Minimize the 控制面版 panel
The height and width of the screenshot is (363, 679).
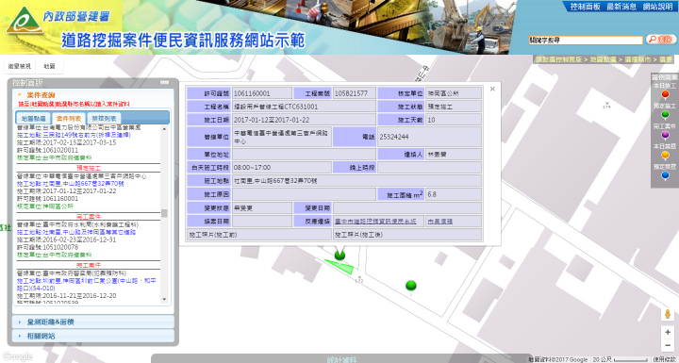point(164,82)
